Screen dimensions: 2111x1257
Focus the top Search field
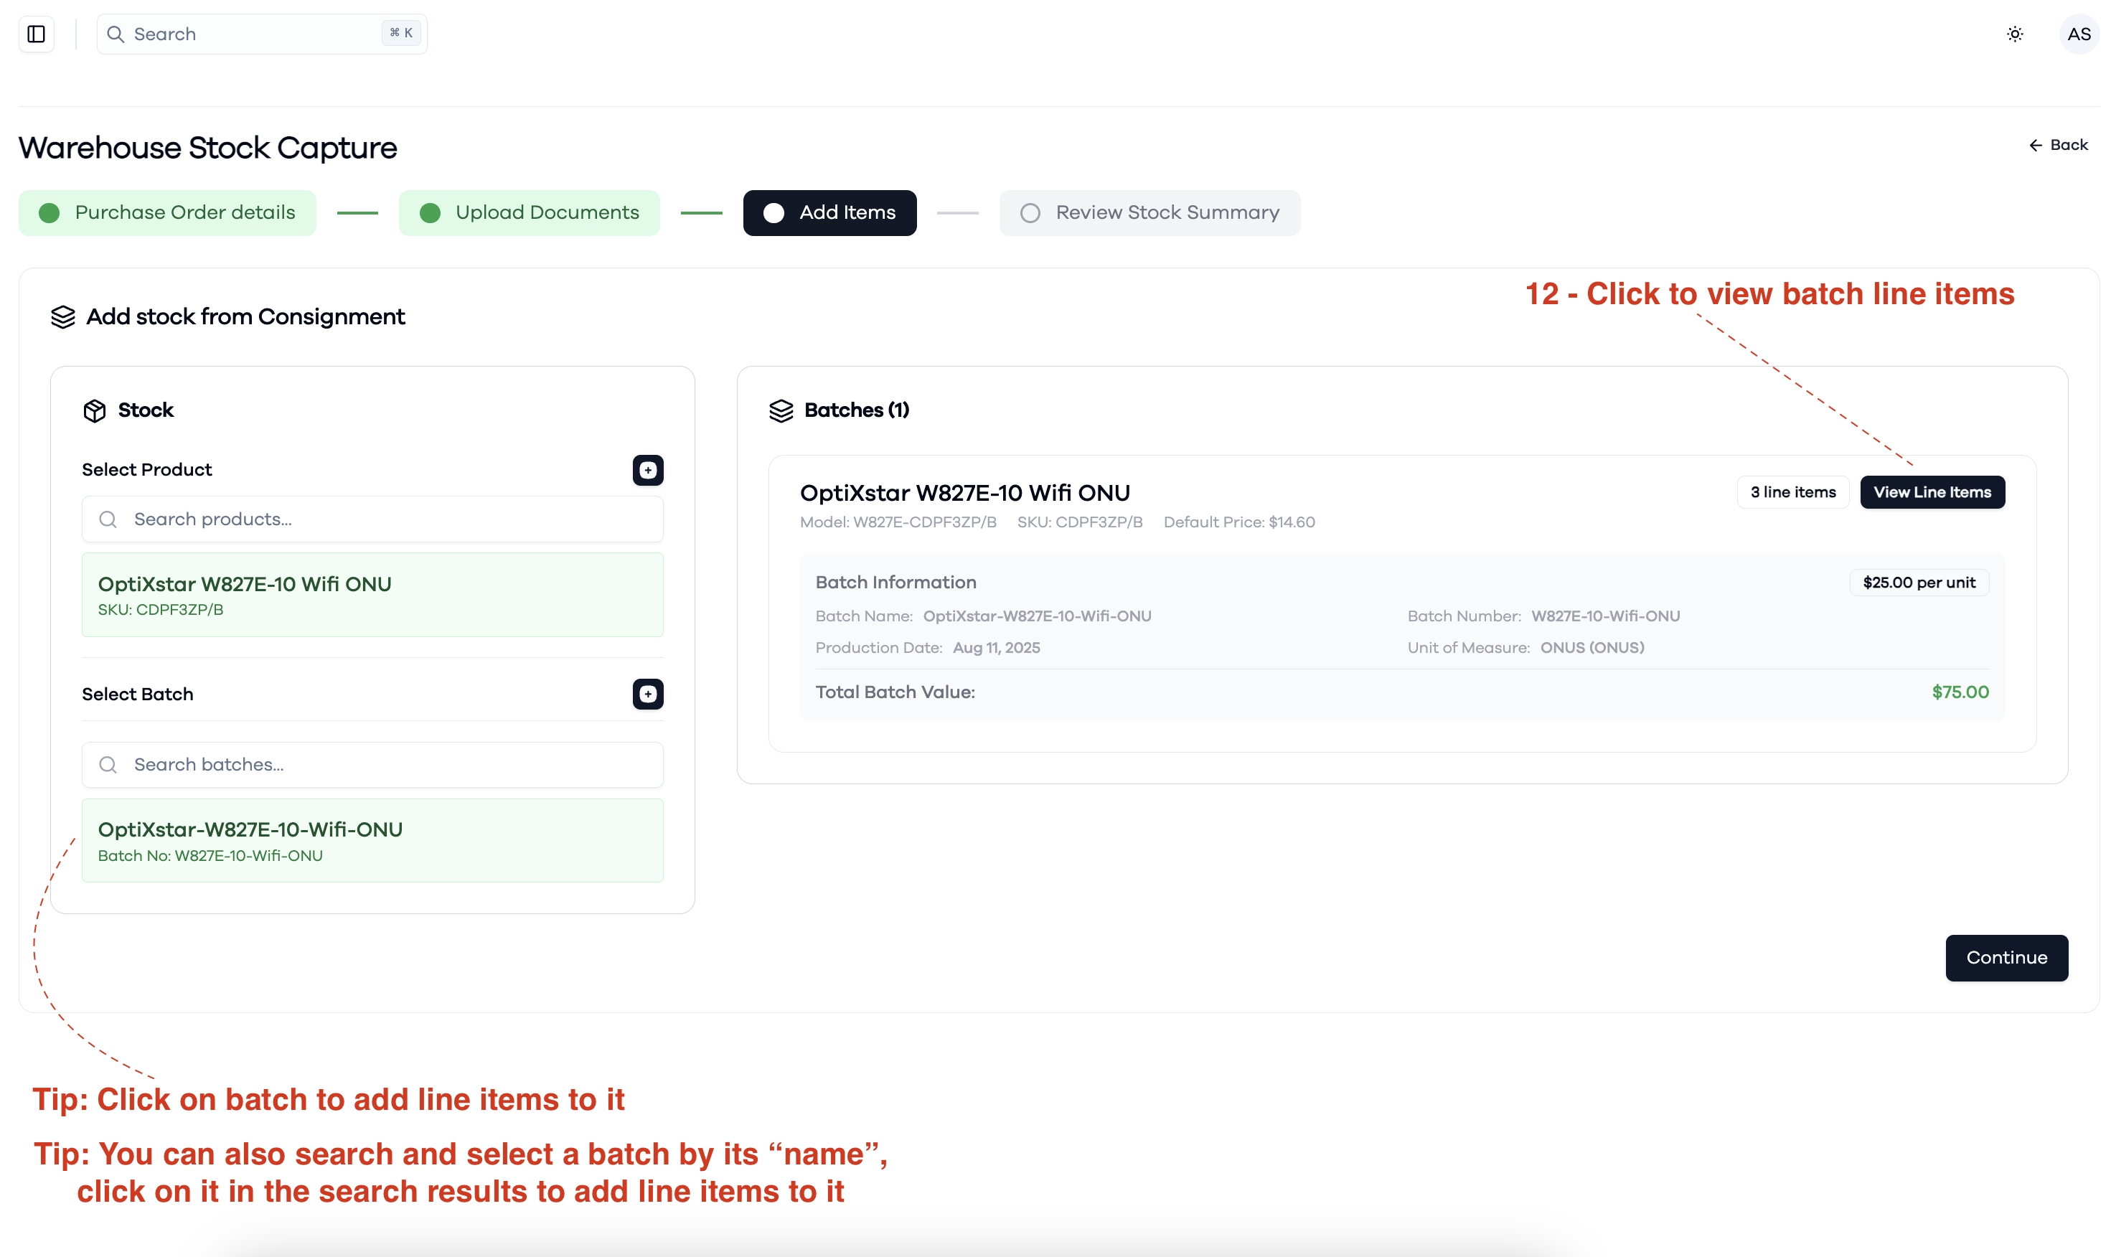[262, 34]
